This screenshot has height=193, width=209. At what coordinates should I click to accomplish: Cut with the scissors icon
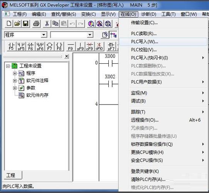47,24
